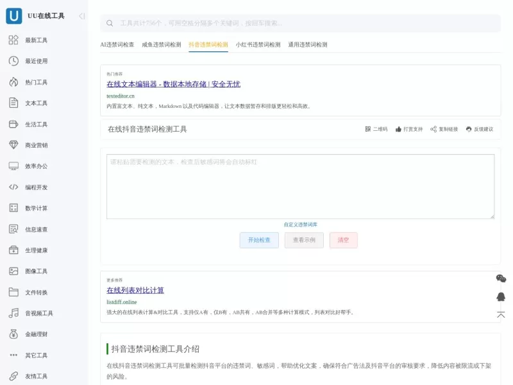Select the flame icon for 热门工具
Viewport: 513px width, 385px height.
tap(13, 81)
